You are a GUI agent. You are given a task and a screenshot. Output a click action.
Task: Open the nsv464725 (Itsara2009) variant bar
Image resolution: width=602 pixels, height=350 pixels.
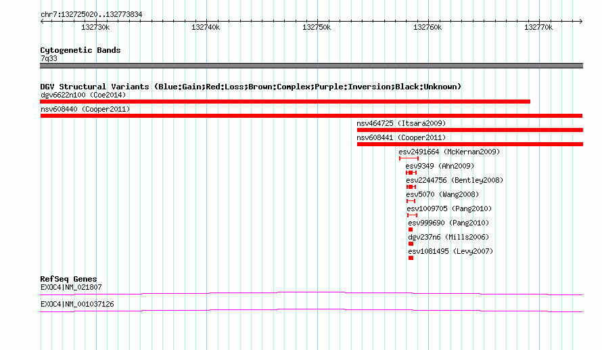[470, 130]
